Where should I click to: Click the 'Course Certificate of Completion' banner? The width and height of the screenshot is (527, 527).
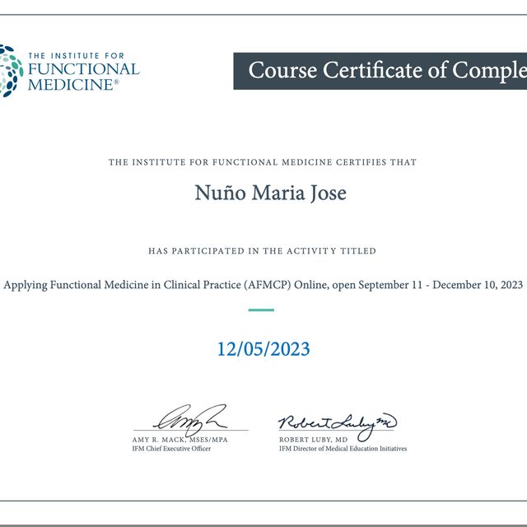point(380,71)
